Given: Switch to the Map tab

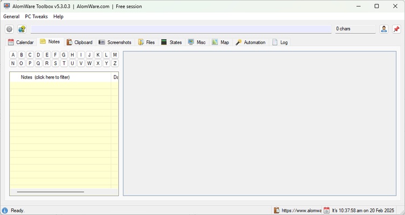Looking at the screenshot, I should [221, 42].
